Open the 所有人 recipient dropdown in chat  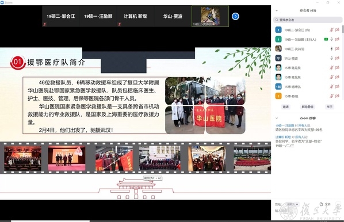(293, 204)
